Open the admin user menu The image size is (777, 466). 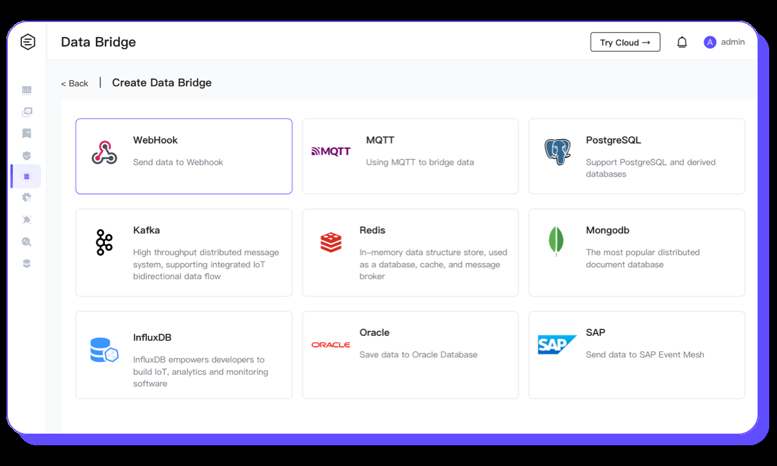[x=725, y=42]
